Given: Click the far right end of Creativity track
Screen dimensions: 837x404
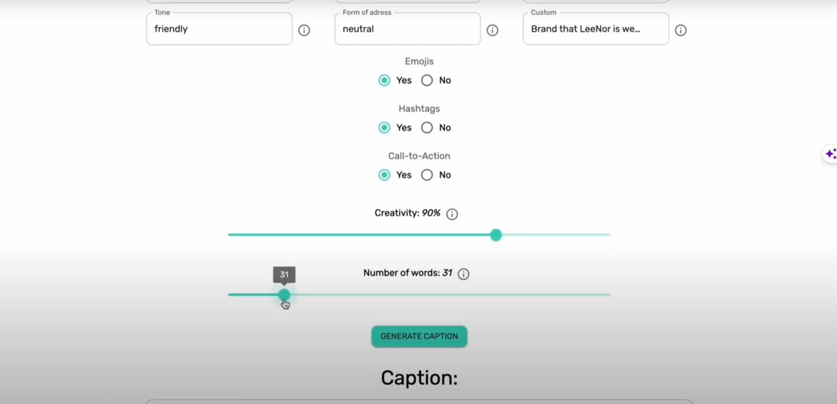Looking at the screenshot, I should click(x=609, y=235).
